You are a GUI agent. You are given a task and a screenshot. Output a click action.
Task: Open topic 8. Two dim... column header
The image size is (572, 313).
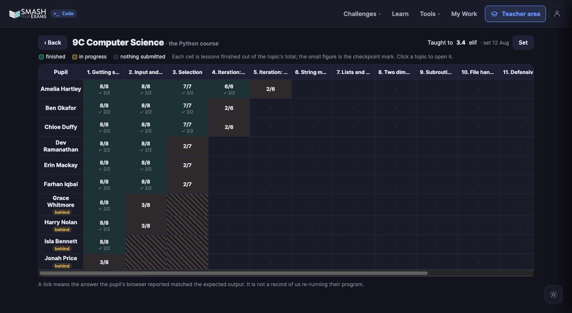(395, 72)
